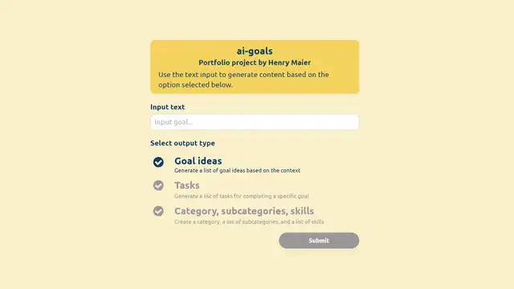
Task: Choose the Tasks output option label
Action: [x=187, y=185]
